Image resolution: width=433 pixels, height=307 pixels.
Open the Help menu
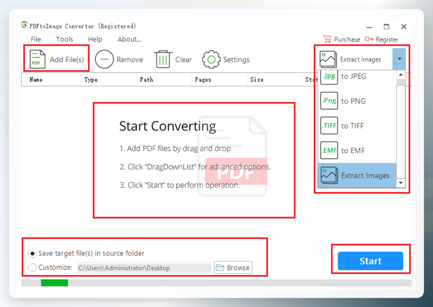click(x=95, y=39)
